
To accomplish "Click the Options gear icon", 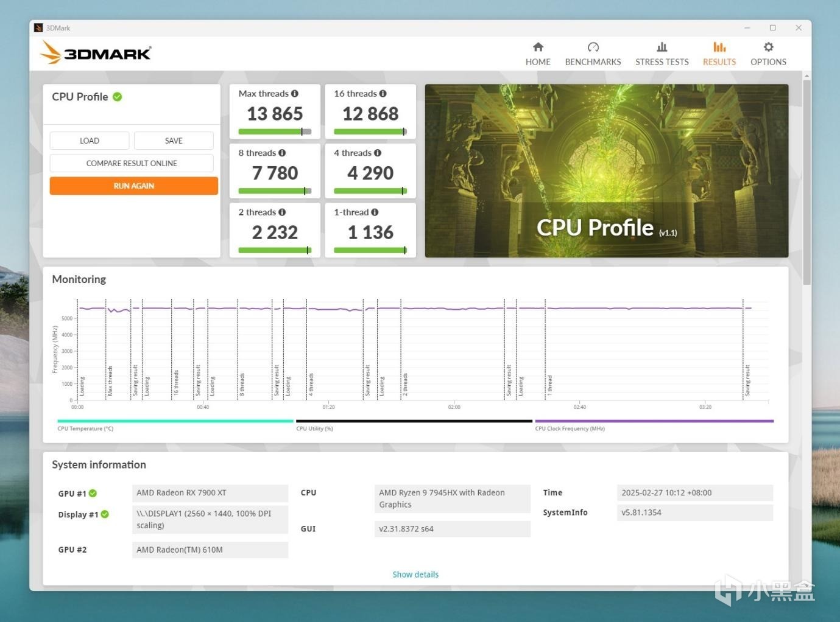I will (769, 47).
